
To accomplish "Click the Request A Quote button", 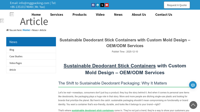I will pyautogui.click(x=177, y=5).
